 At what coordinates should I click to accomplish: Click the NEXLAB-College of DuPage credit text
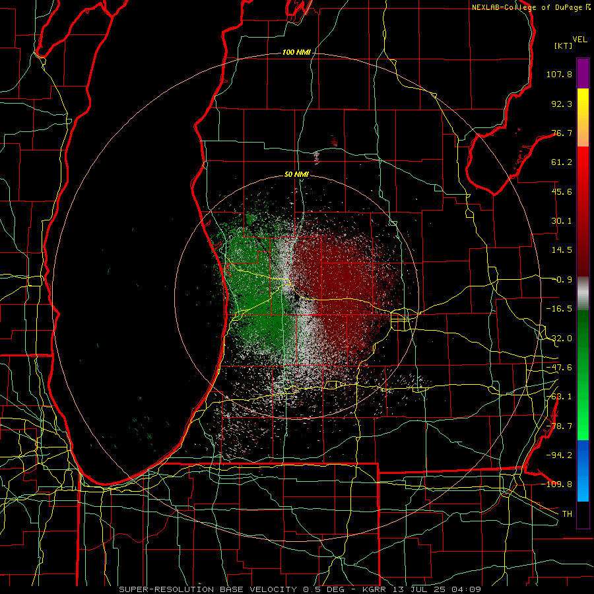point(527,7)
